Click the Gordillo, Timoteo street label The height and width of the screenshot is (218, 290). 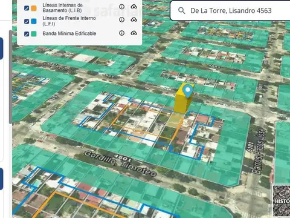[x=120, y=163]
